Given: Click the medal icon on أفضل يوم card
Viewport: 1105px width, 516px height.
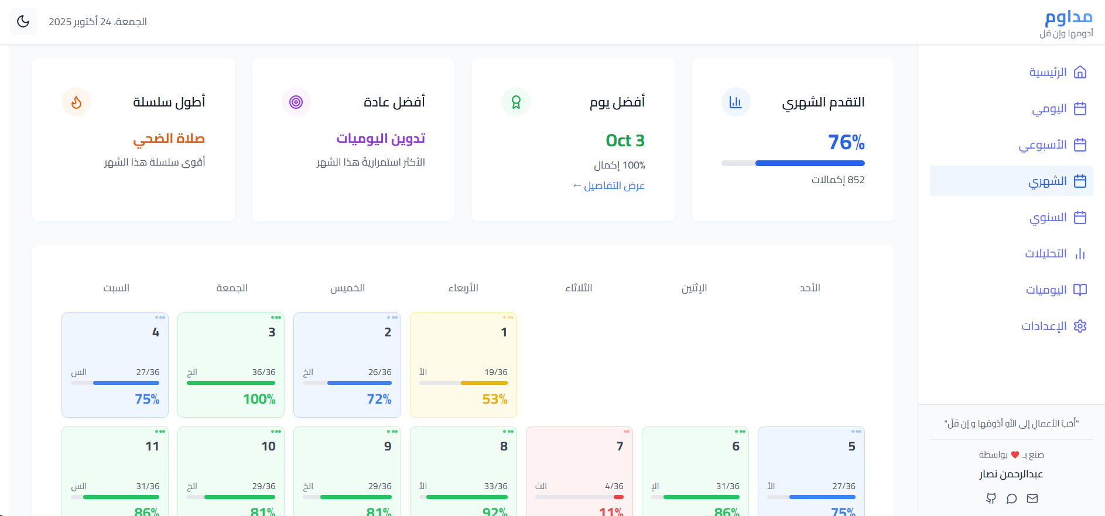Looking at the screenshot, I should click(515, 101).
